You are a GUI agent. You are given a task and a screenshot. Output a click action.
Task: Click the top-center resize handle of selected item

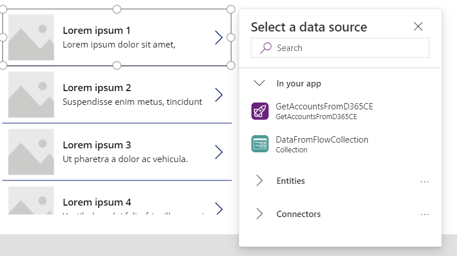click(117, 9)
